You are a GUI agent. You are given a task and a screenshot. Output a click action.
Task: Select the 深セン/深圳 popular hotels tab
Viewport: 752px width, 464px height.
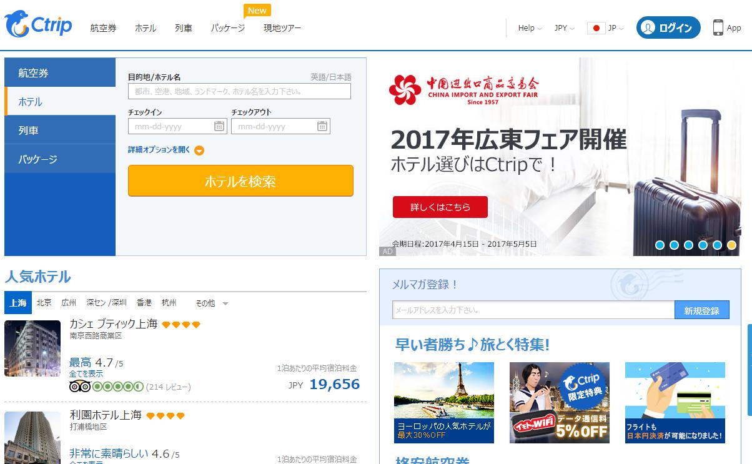coord(107,302)
